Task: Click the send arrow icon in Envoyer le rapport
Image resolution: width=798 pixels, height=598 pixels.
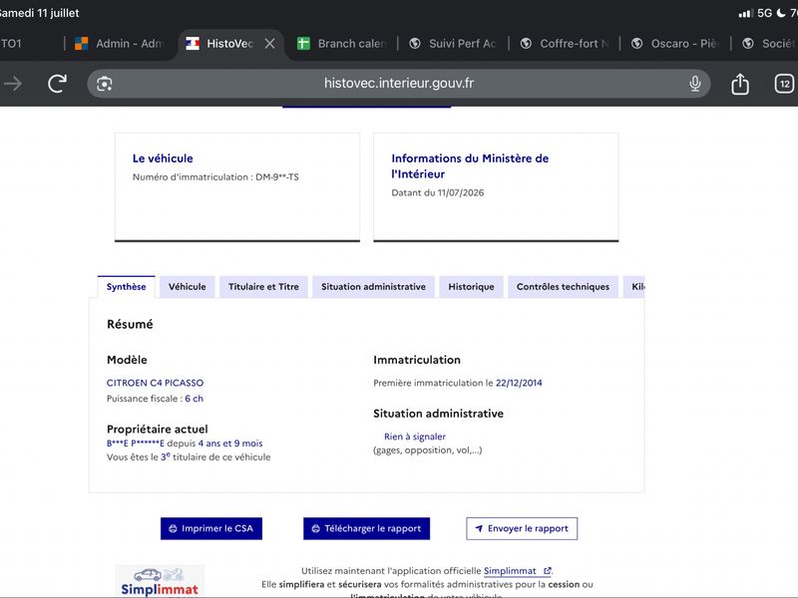Action: coord(479,529)
